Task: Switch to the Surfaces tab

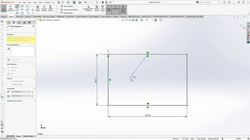Action: (28, 16)
